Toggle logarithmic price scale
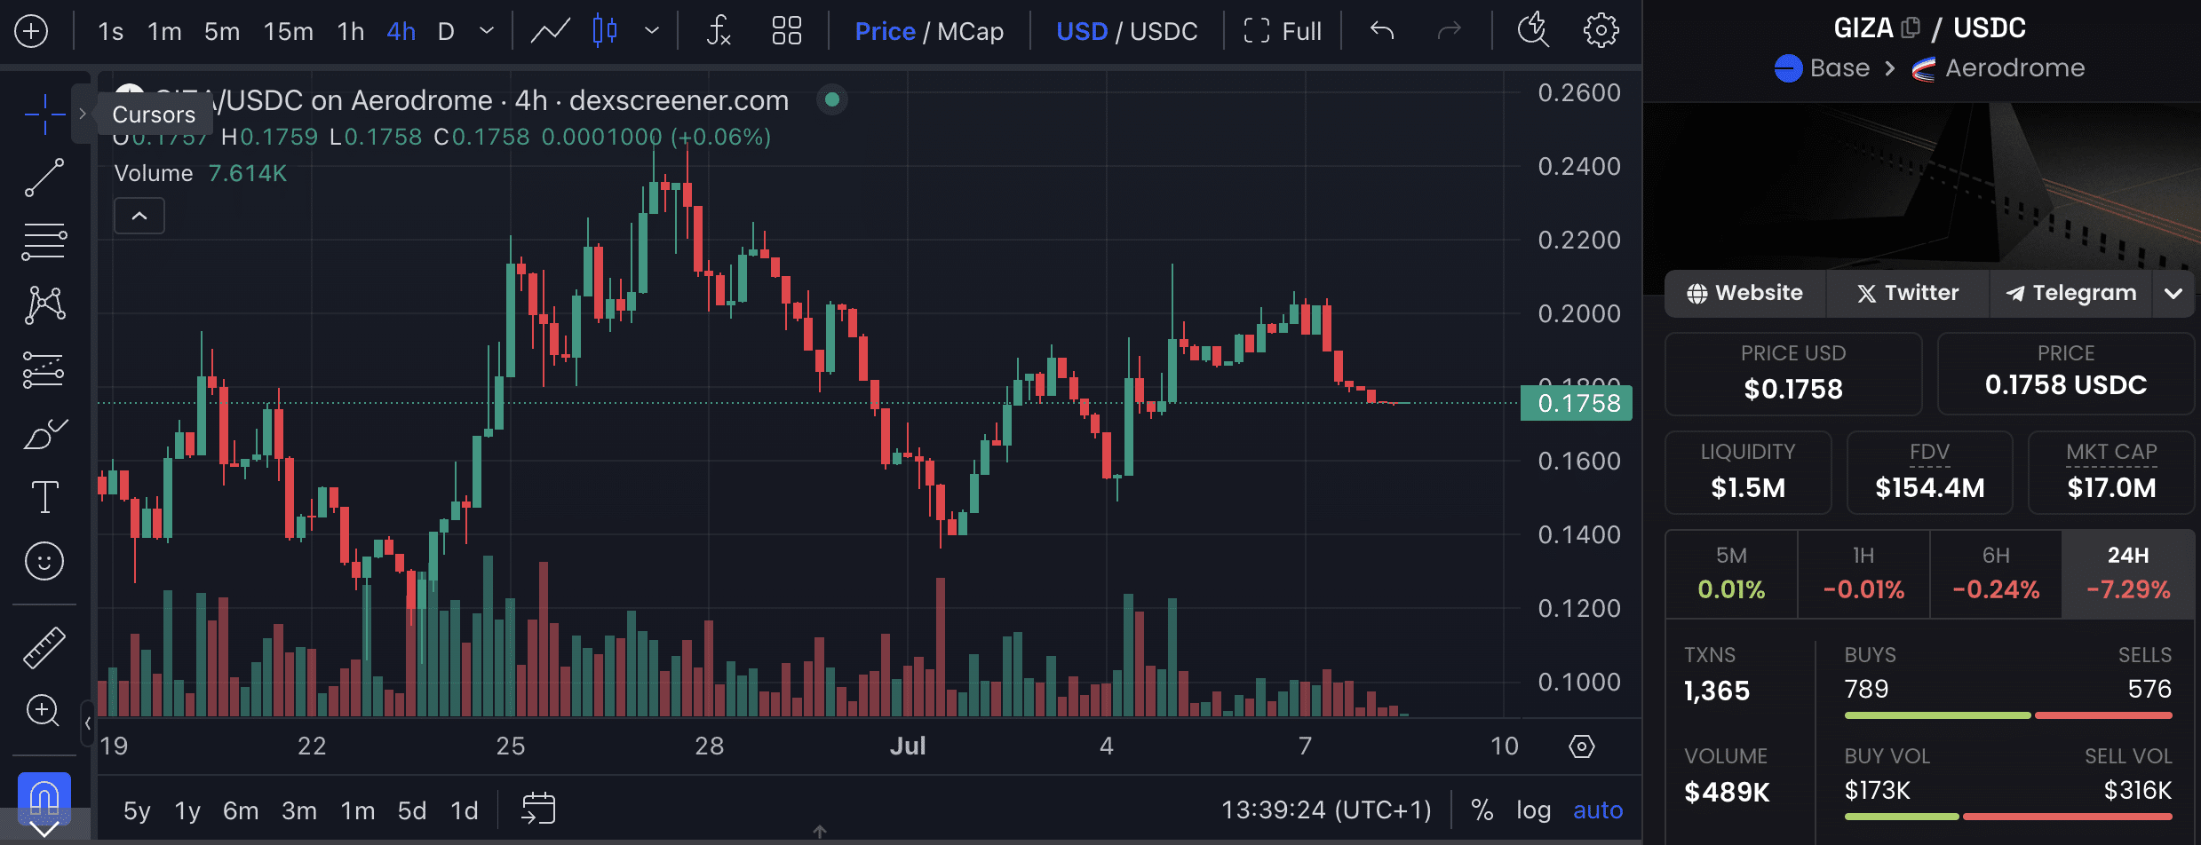Image resolution: width=2201 pixels, height=845 pixels. click(1533, 809)
